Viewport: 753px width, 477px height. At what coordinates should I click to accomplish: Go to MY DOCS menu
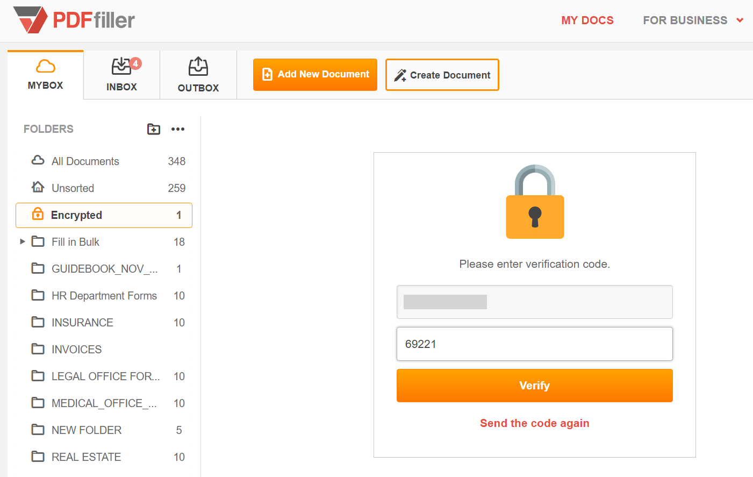coord(587,20)
